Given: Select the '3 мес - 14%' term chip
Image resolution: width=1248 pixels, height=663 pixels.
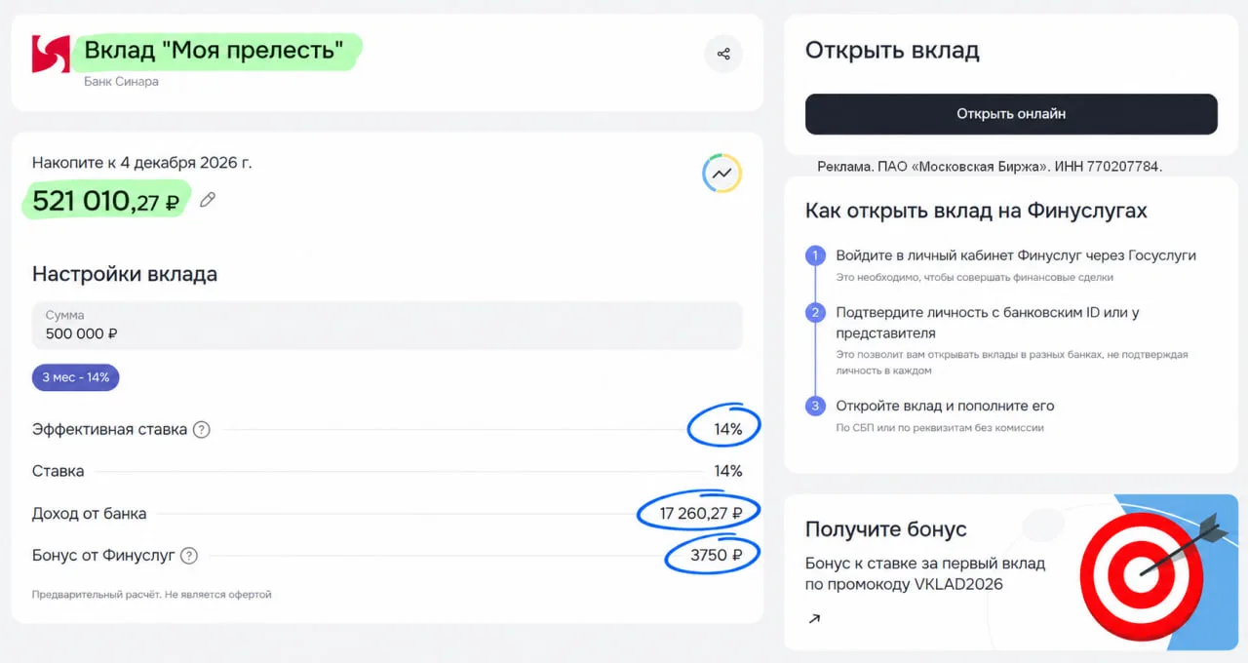Looking at the screenshot, I should (x=75, y=377).
